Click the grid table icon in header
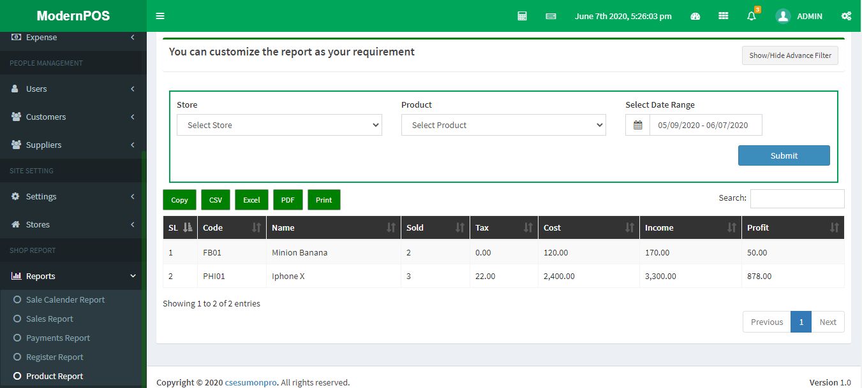862x388 pixels. point(723,16)
